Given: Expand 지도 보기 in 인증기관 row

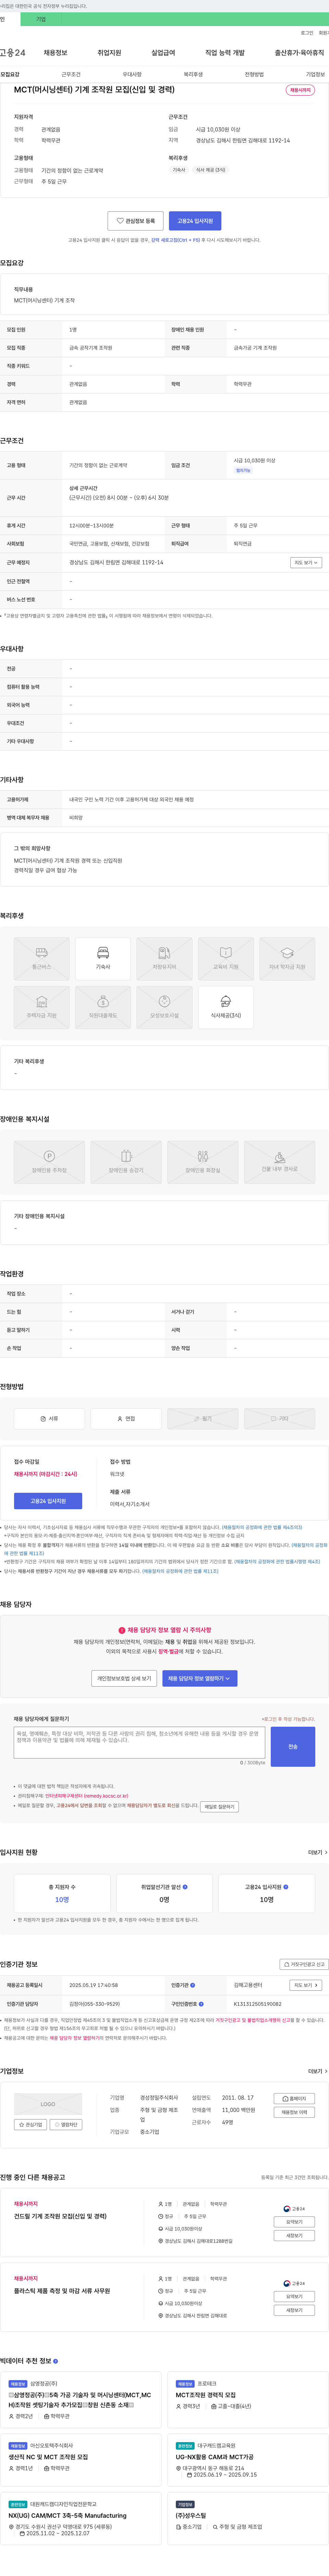Looking at the screenshot, I should pos(306,1985).
